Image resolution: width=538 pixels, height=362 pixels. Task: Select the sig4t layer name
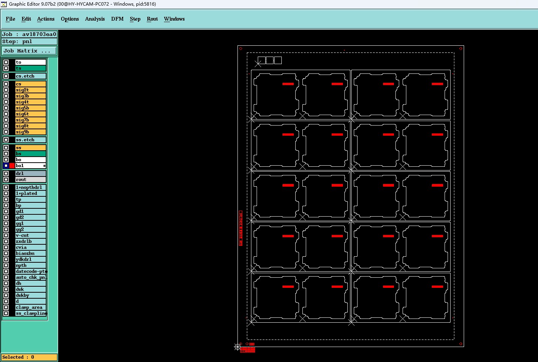(30, 102)
